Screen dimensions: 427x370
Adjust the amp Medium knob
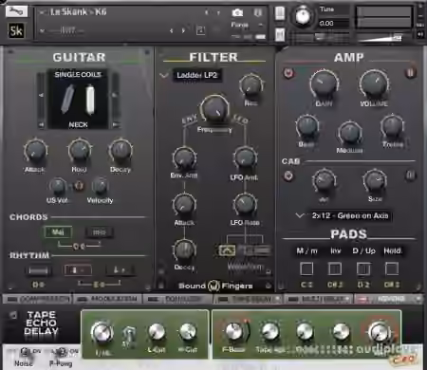(349, 132)
